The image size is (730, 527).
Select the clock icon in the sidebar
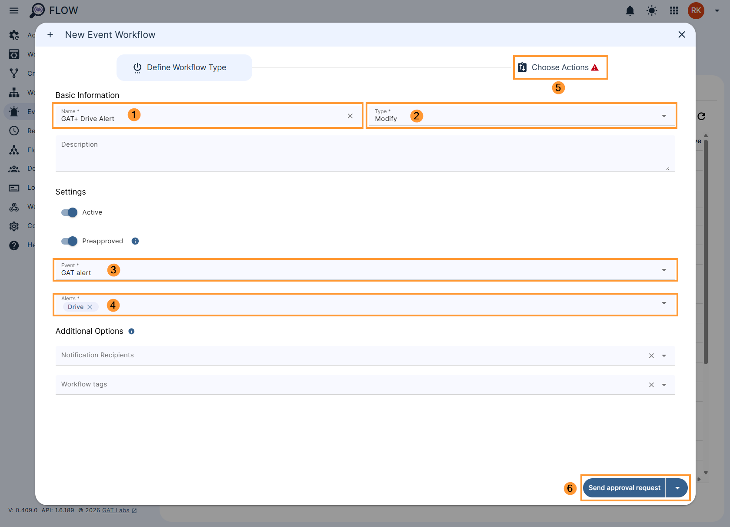tap(14, 131)
